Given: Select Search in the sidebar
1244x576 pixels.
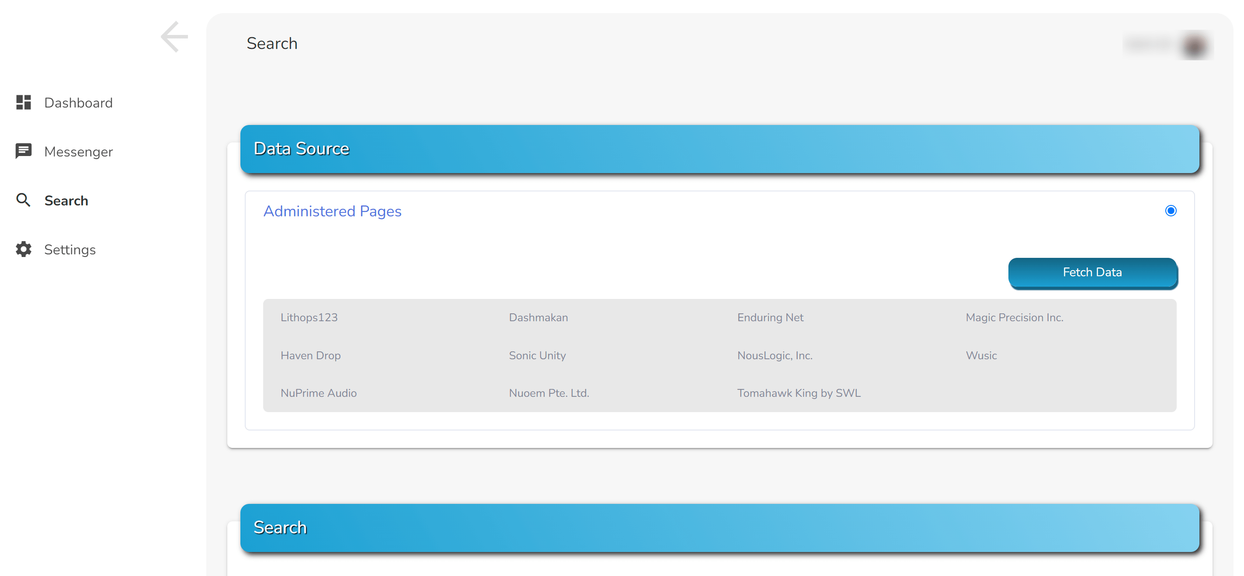Looking at the screenshot, I should [x=66, y=201].
